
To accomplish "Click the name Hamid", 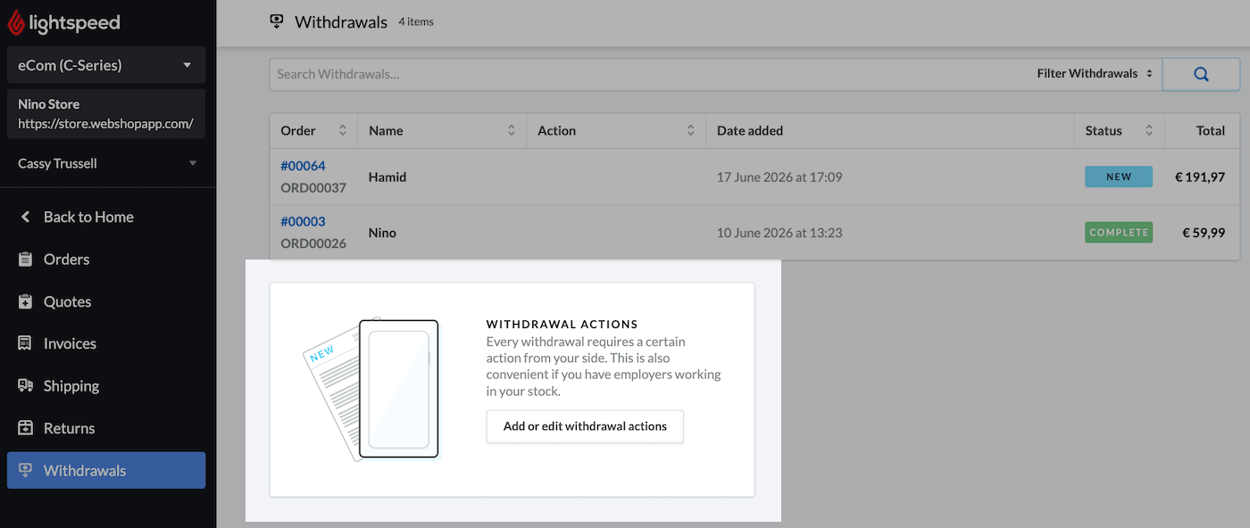I will click(387, 177).
